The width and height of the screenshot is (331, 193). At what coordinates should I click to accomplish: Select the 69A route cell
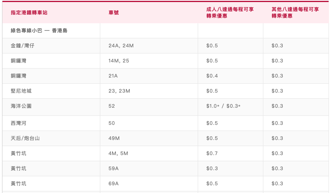[113, 184]
